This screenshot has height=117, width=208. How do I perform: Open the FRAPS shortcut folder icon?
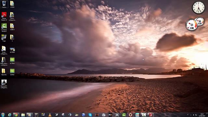pos(12,16)
